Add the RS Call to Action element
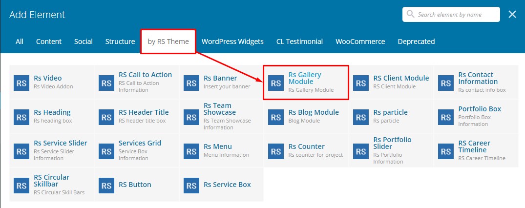This screenshot has width=525, height=208. 145,75
